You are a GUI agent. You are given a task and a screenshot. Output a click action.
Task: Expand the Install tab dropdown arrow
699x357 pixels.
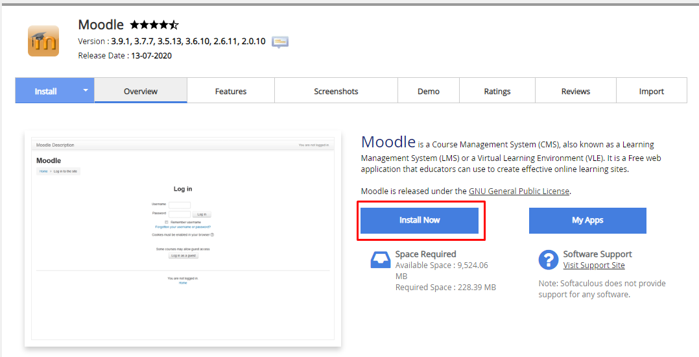point(85,90)
